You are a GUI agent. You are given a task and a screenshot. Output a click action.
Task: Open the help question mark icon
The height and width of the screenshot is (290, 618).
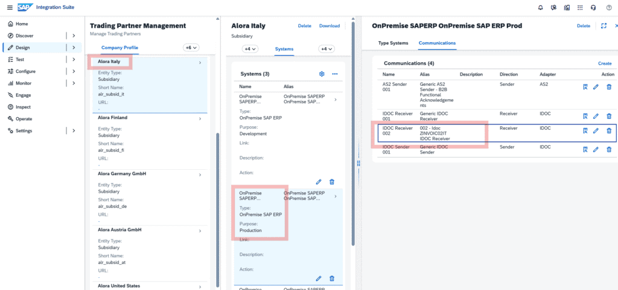pyautogui.click(x=608, y=7)
